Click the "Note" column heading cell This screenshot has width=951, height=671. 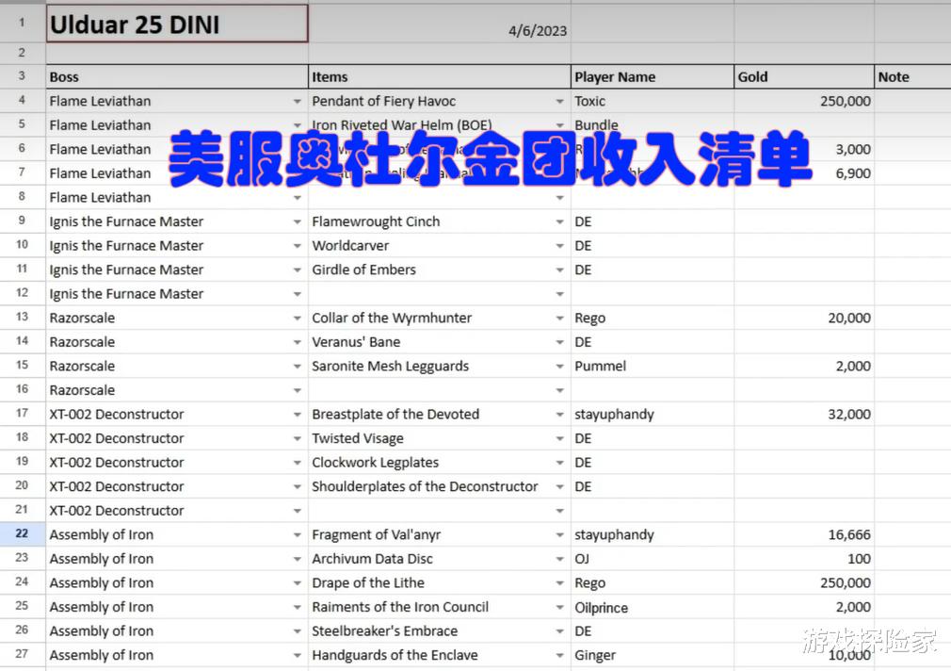(912, 77)
